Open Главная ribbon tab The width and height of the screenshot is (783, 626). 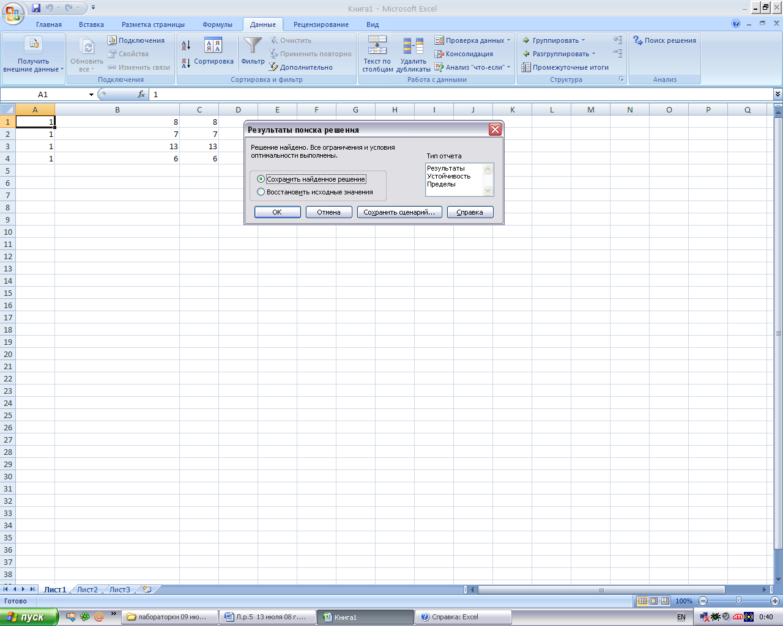coord(49,24)
